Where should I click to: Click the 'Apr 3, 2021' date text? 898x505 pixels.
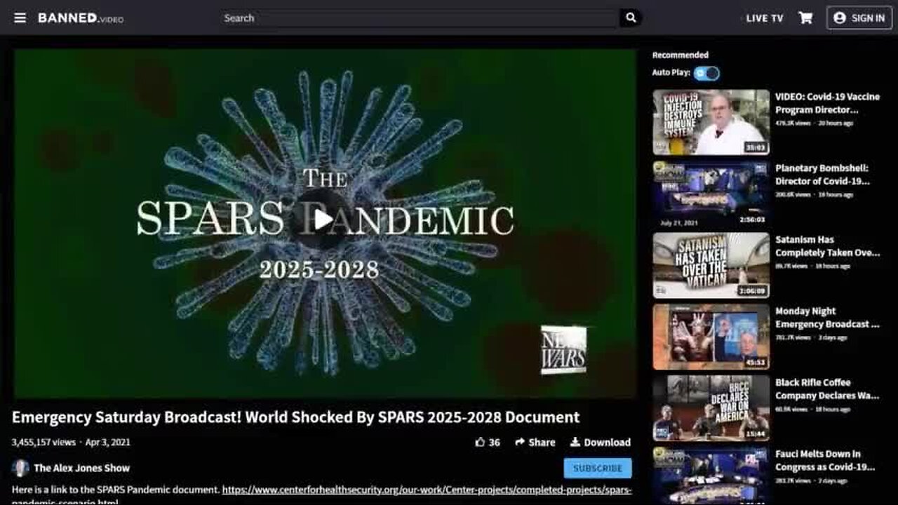(107, 442)
